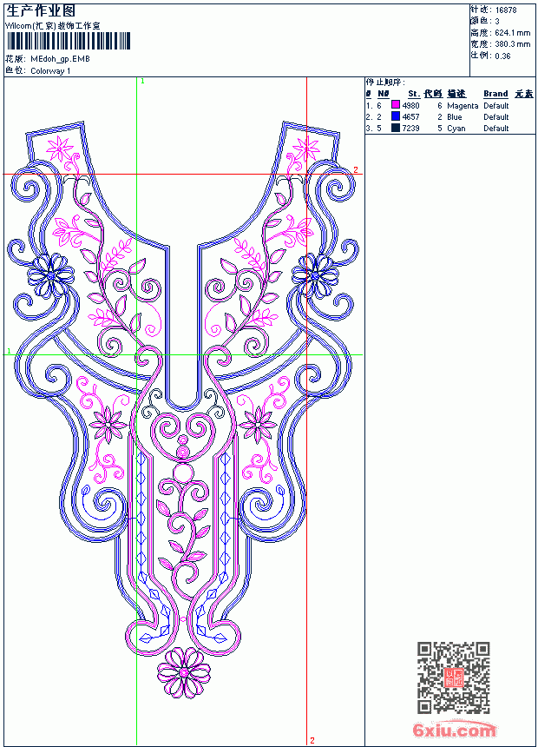Select the scale value 0.36

(x=502, y=56)
